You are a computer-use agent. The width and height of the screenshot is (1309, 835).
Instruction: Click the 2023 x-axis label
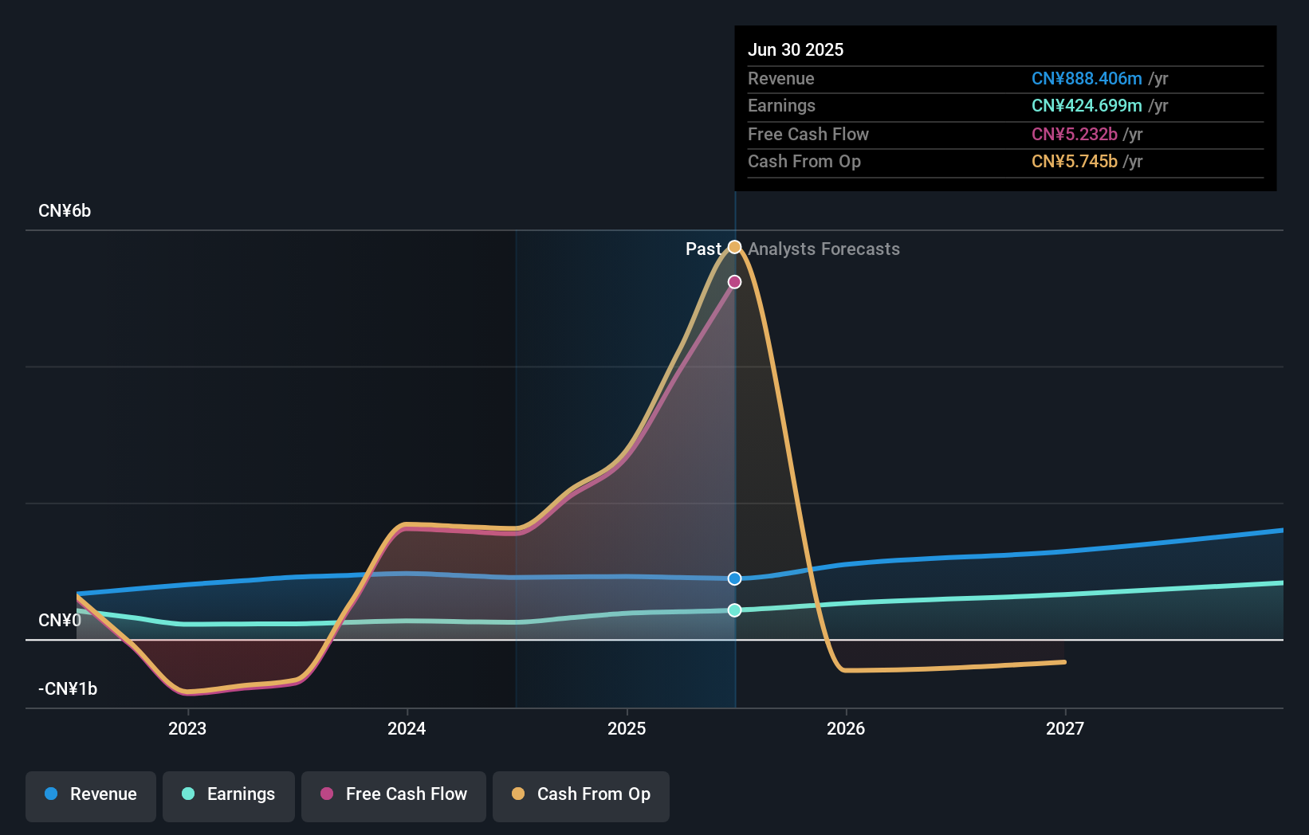(x=187, y=728)
